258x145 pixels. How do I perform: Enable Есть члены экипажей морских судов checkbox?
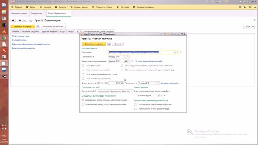[83, 74]
